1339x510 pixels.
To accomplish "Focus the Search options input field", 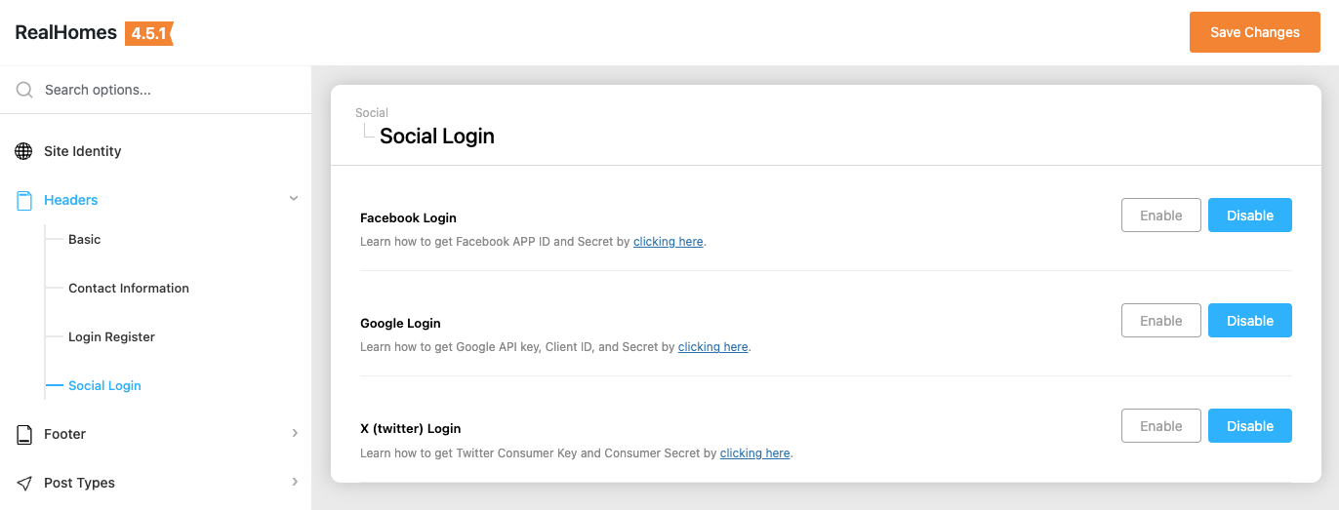I will pyautogui.click(x=166, y=90).
